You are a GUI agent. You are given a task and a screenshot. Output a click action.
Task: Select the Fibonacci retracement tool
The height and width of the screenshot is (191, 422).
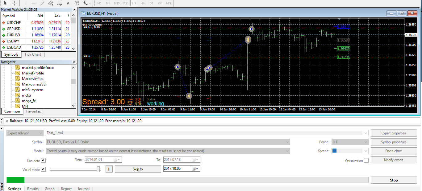[60, 3]
